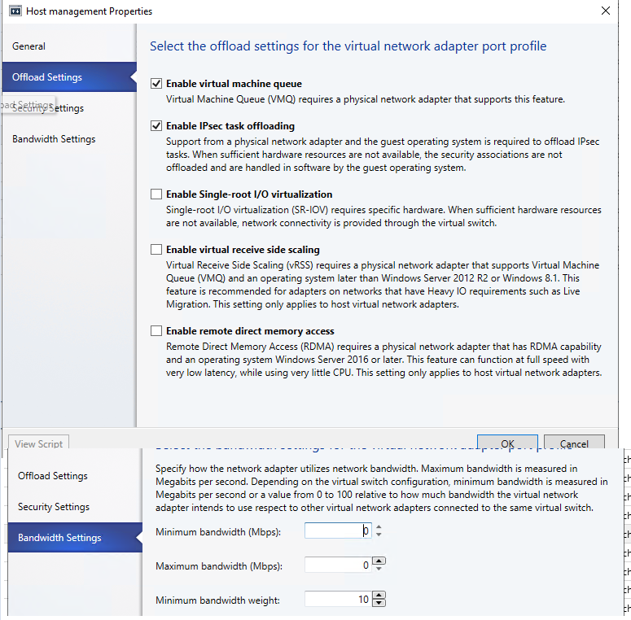Select Bandwidth Settings in lower panel
This screenshot has height=620, width=631.
click(x=75, y=538)
